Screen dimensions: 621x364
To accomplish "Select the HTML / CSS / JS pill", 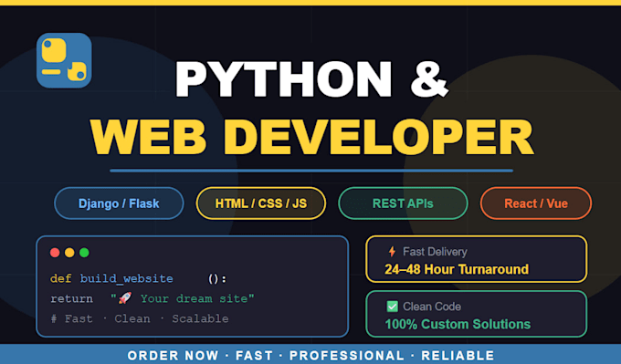I will point(261,203).
